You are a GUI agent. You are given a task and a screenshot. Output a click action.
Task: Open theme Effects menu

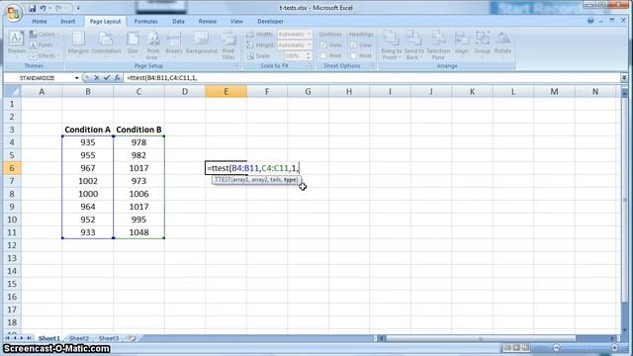tap(45, 55)
